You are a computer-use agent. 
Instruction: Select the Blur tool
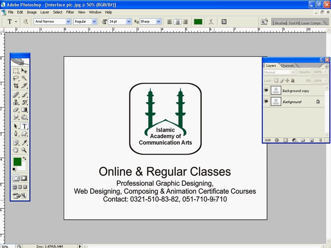click(x=16, y=117)
